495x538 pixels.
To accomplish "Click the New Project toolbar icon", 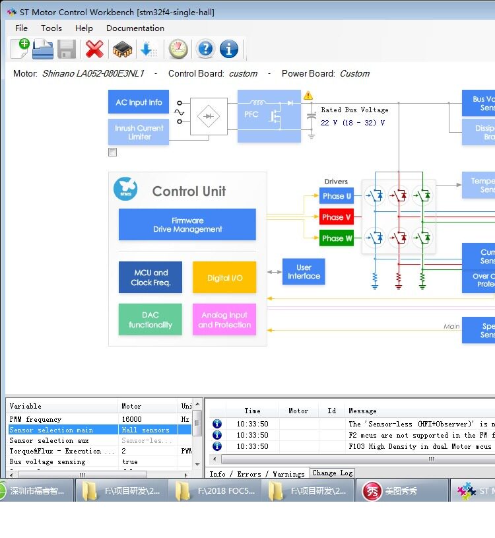I will (x=20, y=49).
